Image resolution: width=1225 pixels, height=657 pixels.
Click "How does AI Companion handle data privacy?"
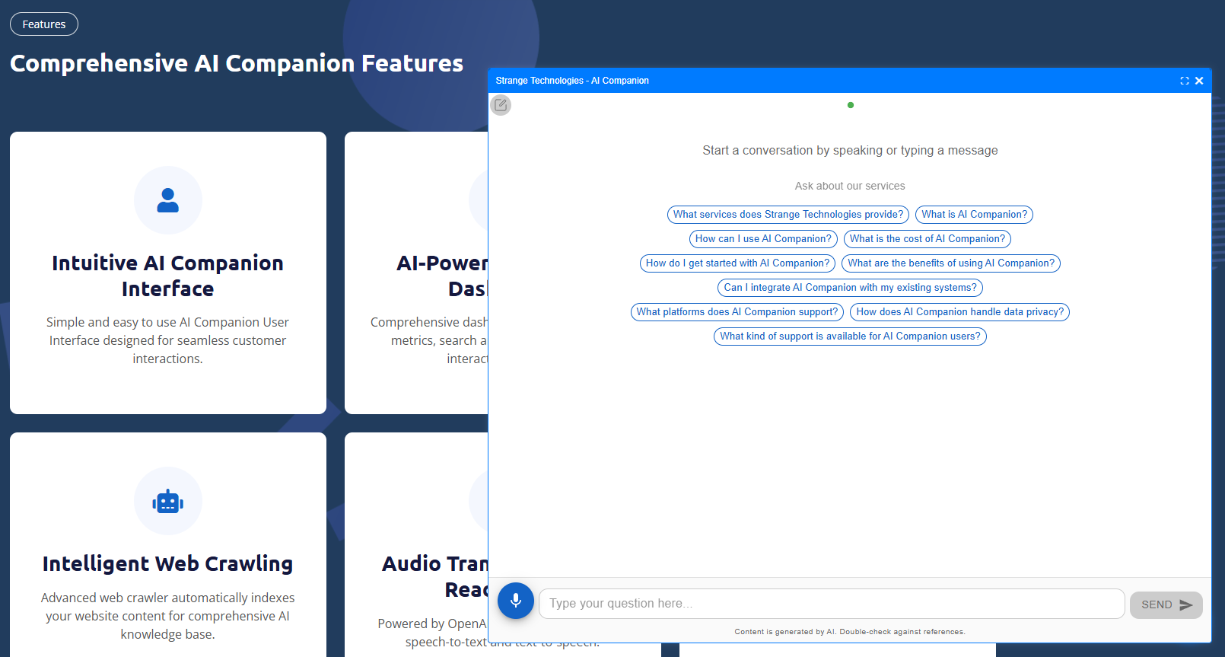coord(959,312)
